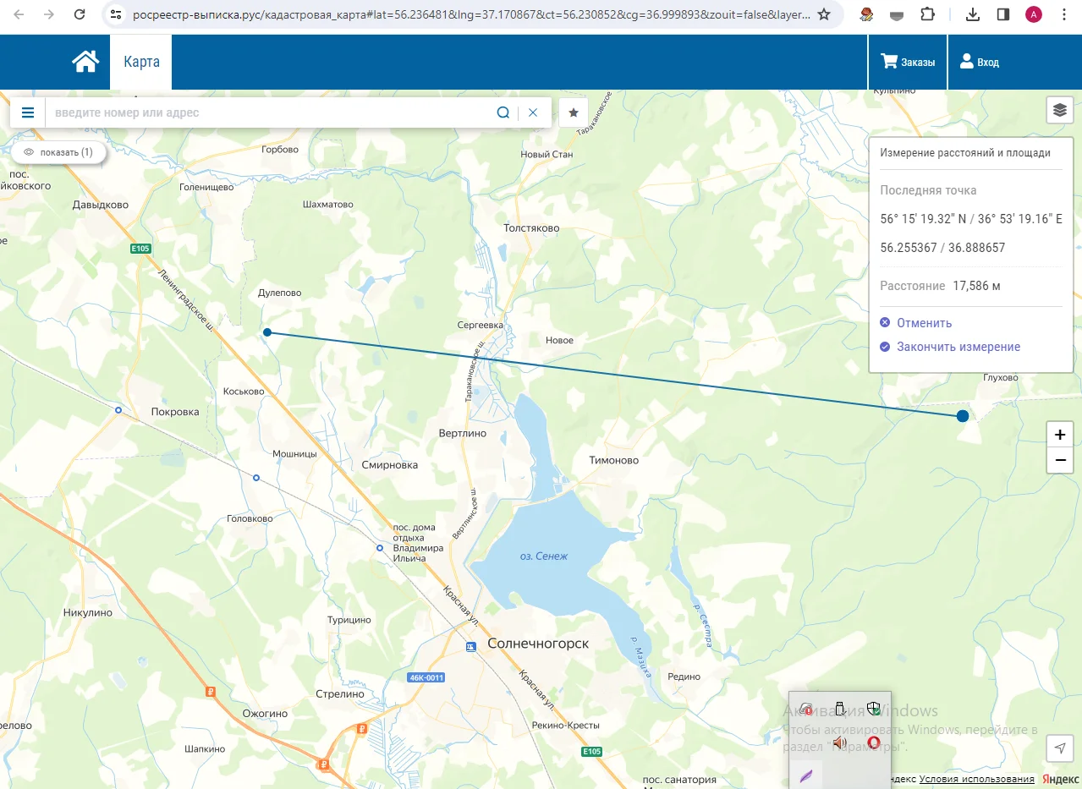Select the Смирновка village label

coord(390,465)
